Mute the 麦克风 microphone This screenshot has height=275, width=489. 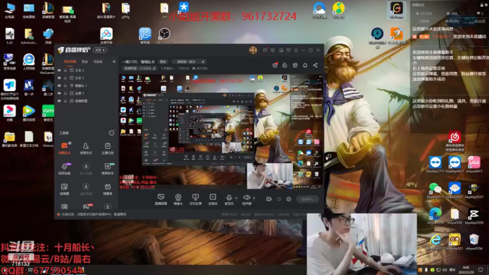point(229,199)
